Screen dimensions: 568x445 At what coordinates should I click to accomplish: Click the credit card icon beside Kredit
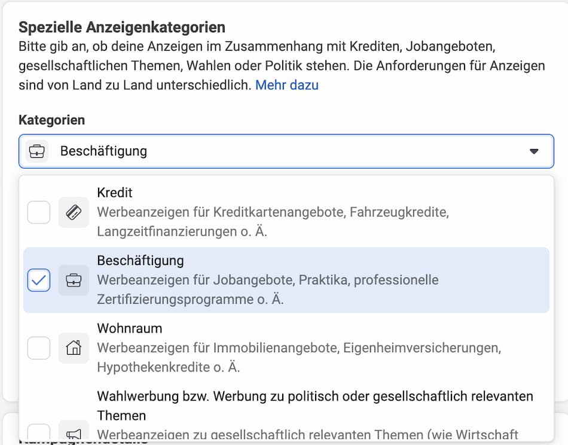74,212
